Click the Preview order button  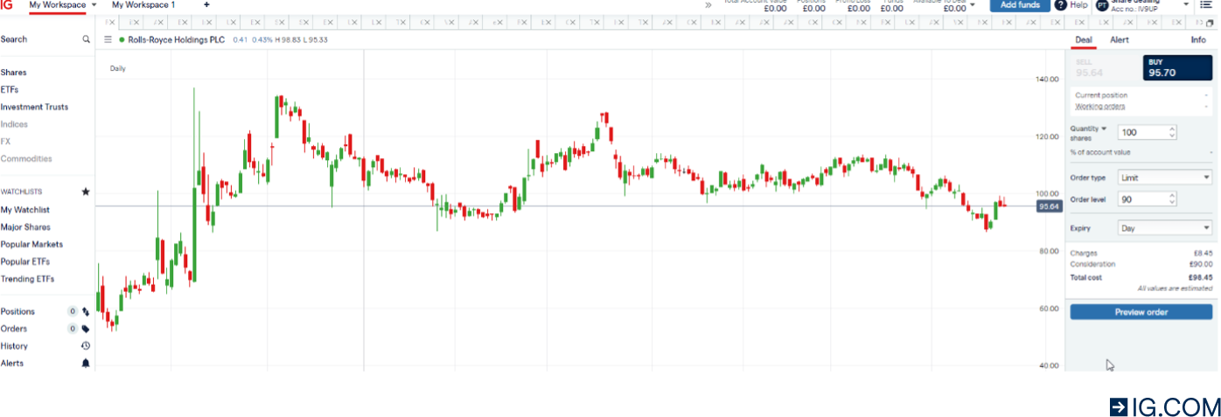(x=1141, y=312)
